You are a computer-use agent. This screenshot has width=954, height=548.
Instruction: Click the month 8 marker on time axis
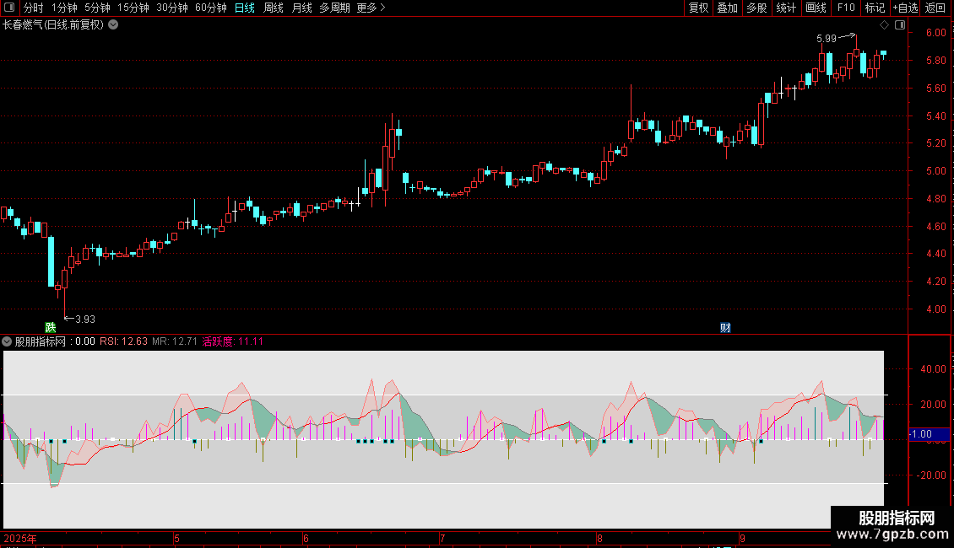click(x=599, y=538)
